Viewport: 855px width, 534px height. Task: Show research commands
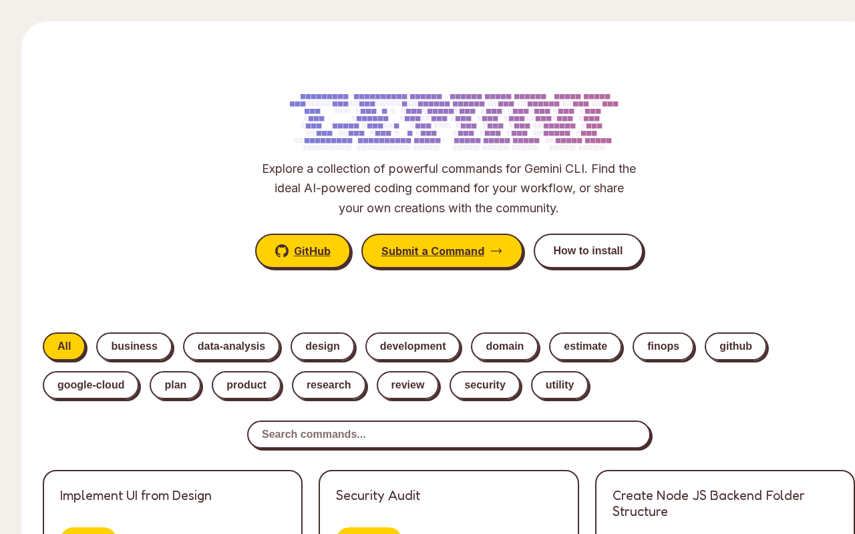[x=329, y=385]
